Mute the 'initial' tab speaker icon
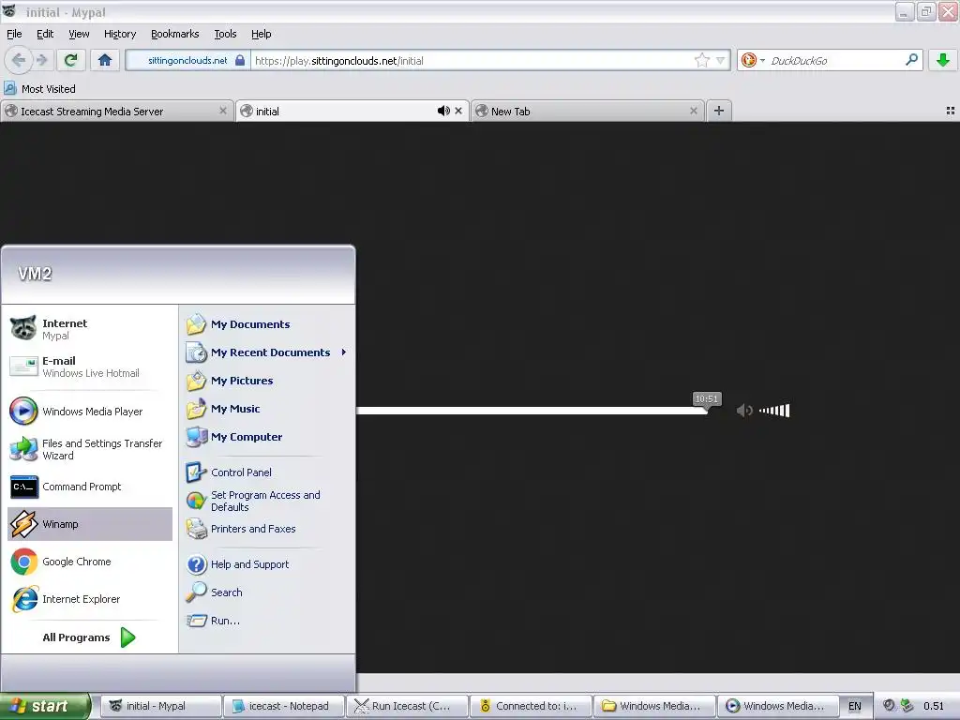The image size is (960, 720). click(x=443, y=111)
